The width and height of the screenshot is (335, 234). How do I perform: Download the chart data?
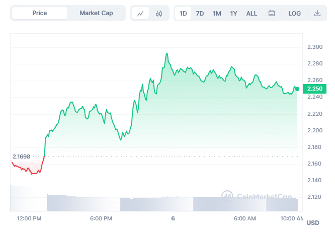[x=317, y=14]
